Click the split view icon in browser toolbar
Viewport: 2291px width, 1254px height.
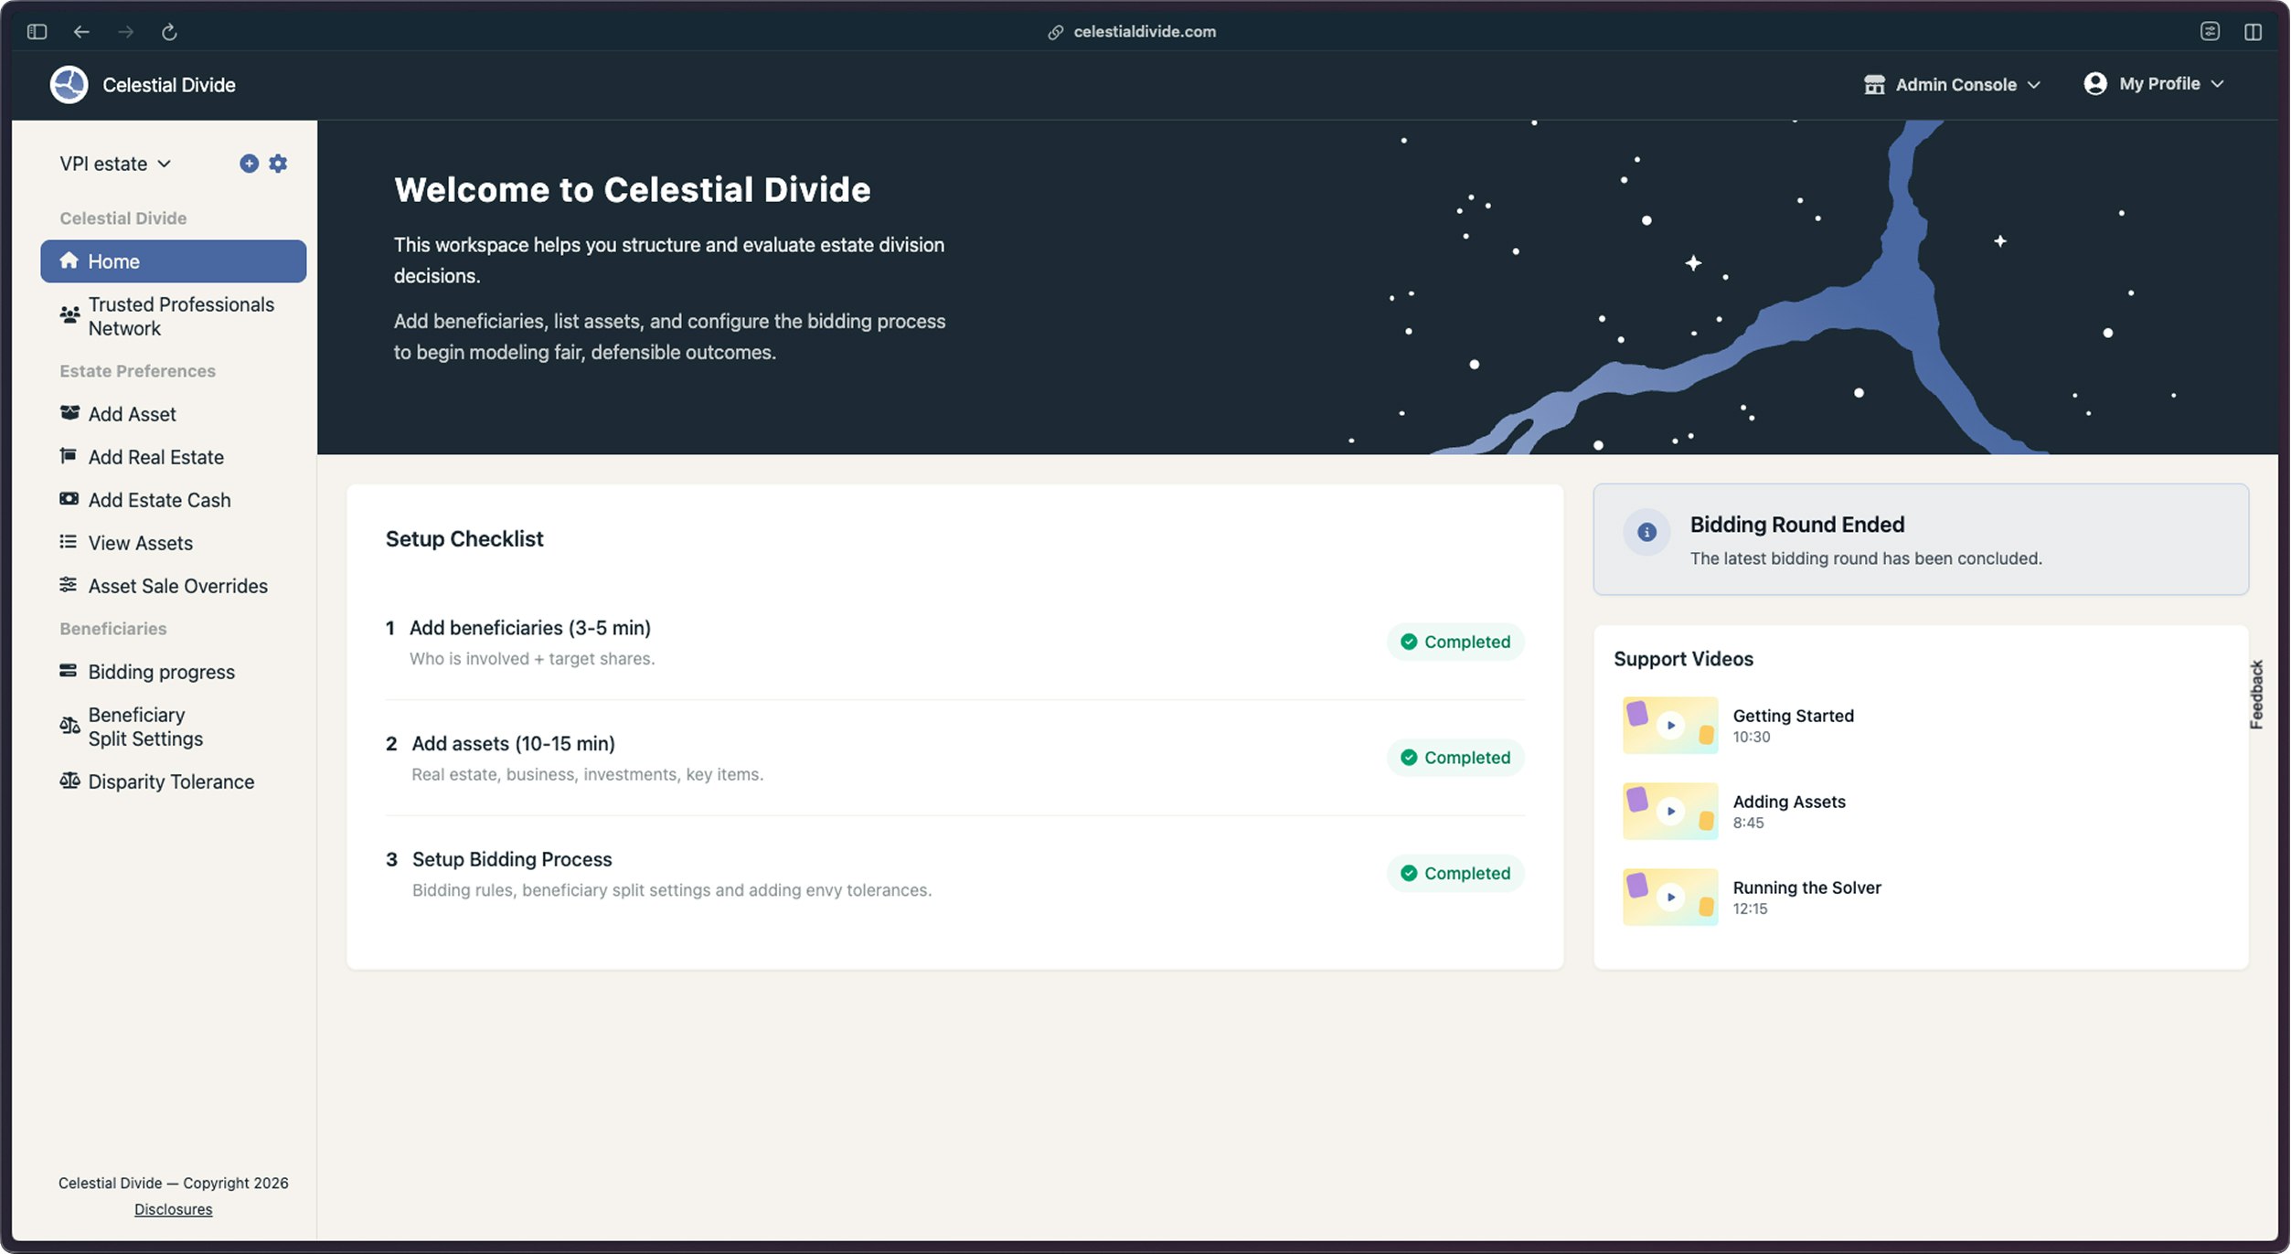[x=2253, y=32]
